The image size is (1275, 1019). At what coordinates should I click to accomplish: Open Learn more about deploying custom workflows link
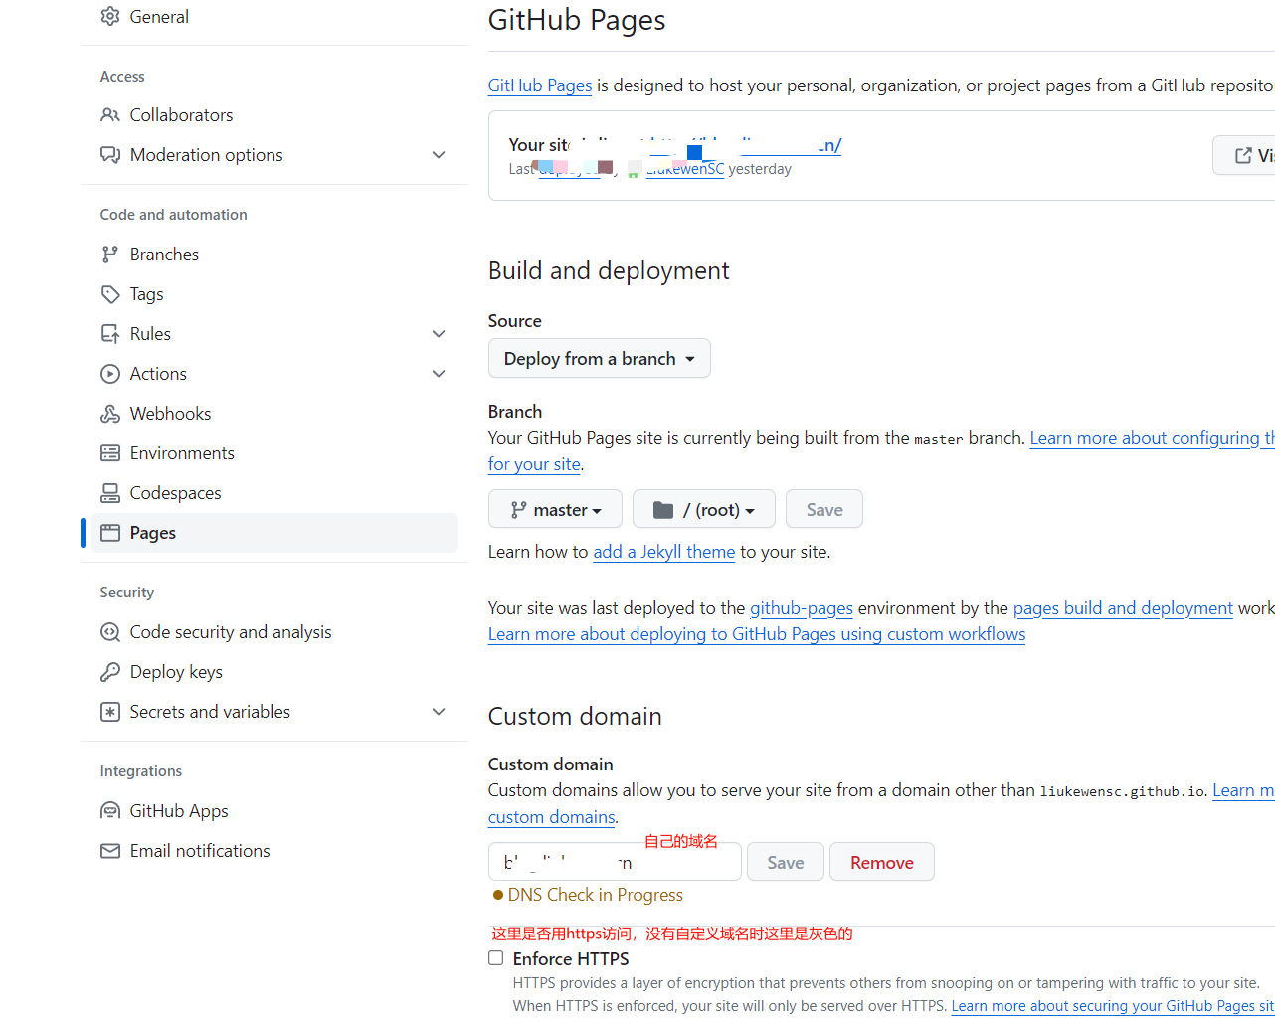tap(757, 634)
